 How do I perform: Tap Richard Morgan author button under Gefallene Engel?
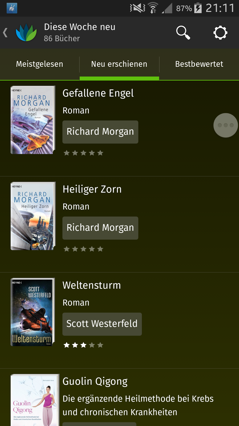tap(100, 132)
